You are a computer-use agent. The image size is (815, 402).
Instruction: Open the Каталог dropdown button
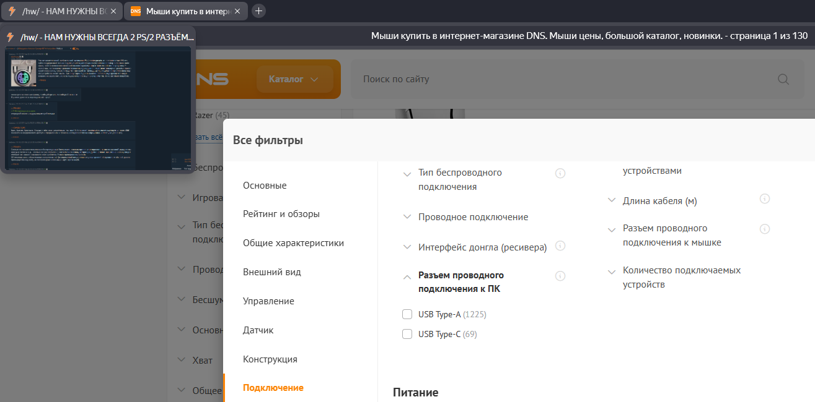coord(294,79)
